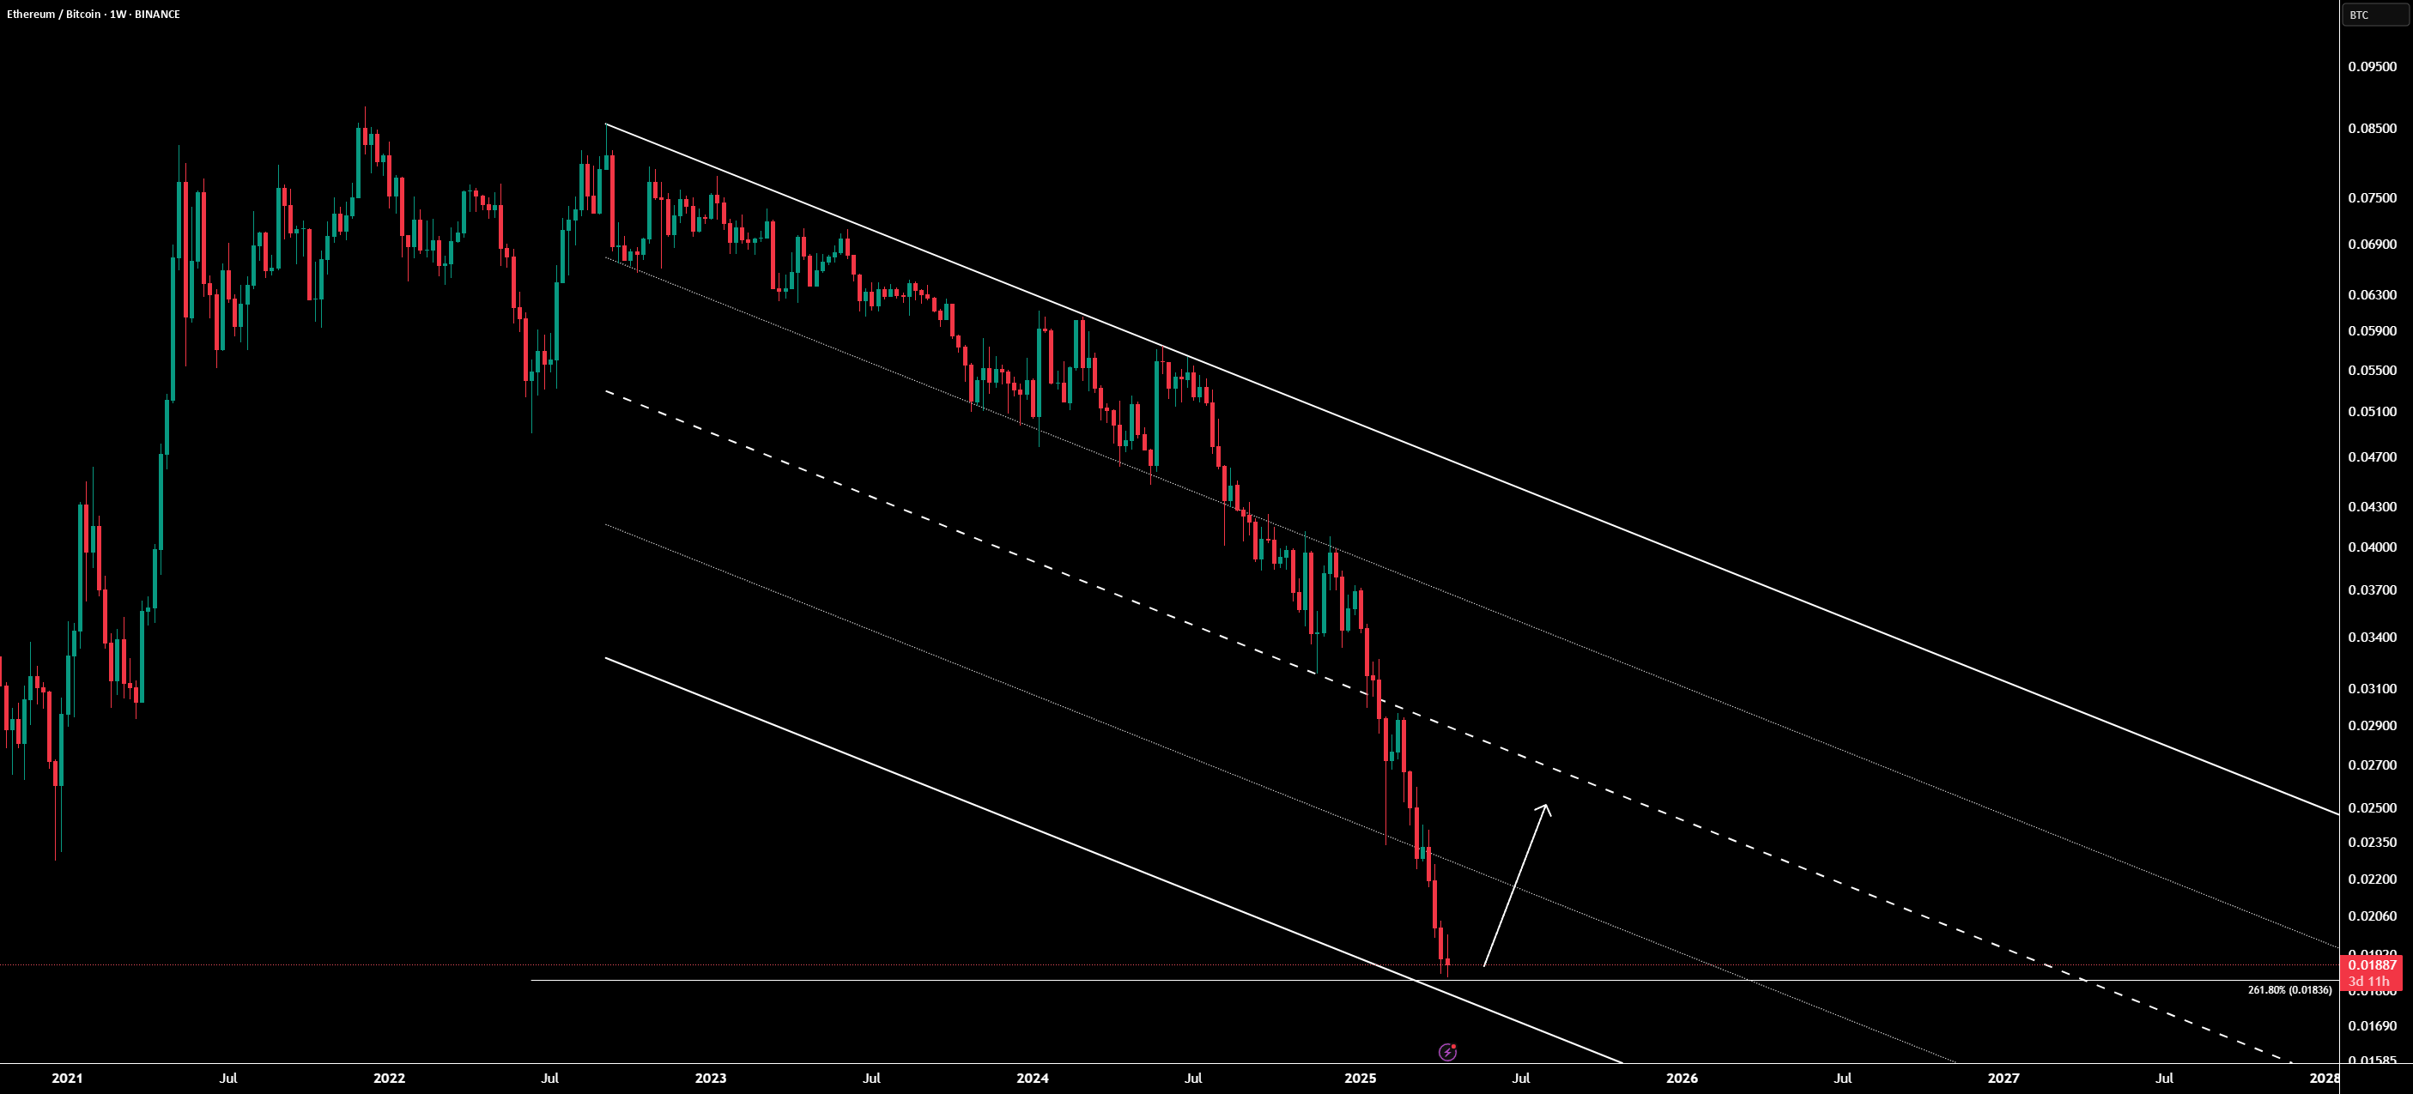This screenshot has height=1094, width=2413.
Task: Click the 0.02500 price scale label
Action: [x=2373, y=807]
